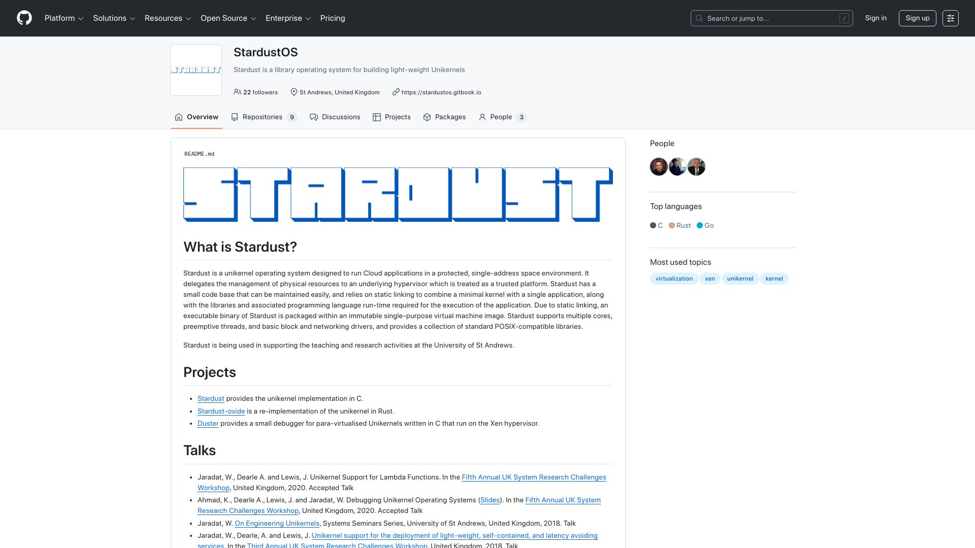The image size is (975, 548).
Task: Switch to the Repositories tab
Action: (264, 117)
